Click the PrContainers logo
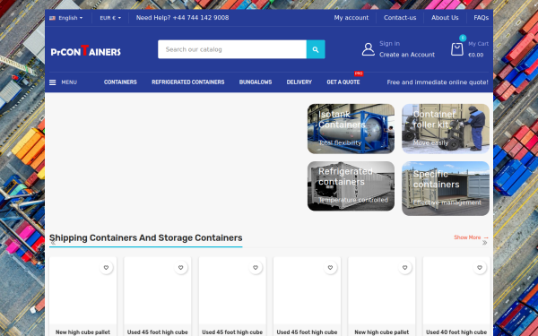 (x=86, y=50)
